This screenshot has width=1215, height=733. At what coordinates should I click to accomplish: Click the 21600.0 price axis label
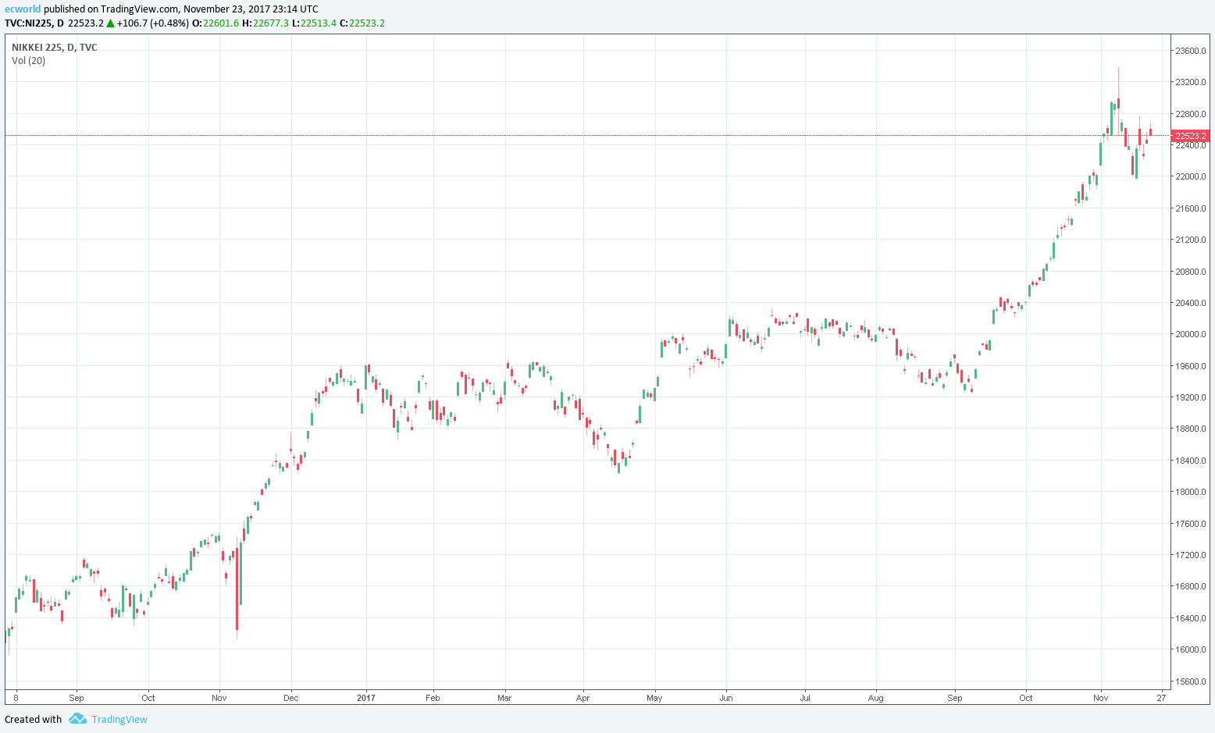[x=1191, y=208]
